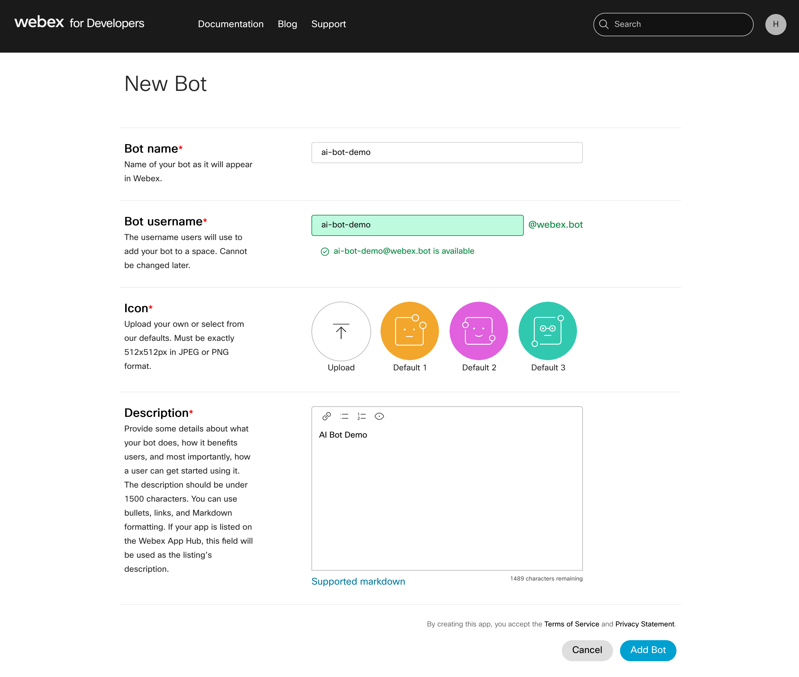Image resolution: width=799 pixels, height=677 pixels.
Task: Select Default 2 purple bot icon
Action: [x=478, y=330]
